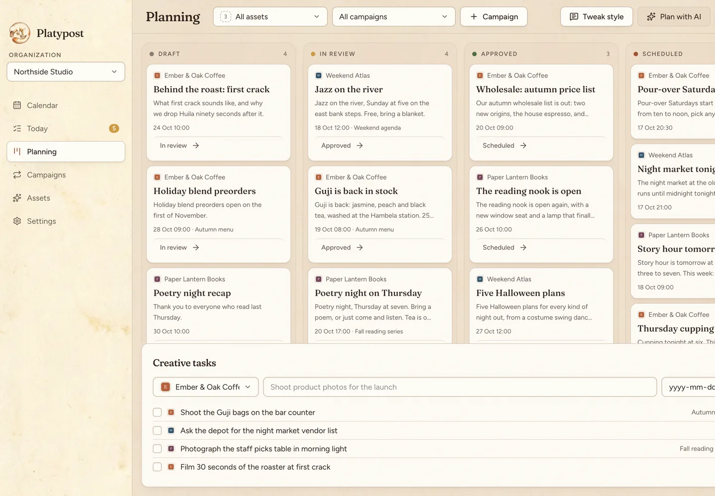Open the All campaigns filter dropdown
The width and height of the screenshot is (715, 496).
pyautogui.click(x=394, y=16)
